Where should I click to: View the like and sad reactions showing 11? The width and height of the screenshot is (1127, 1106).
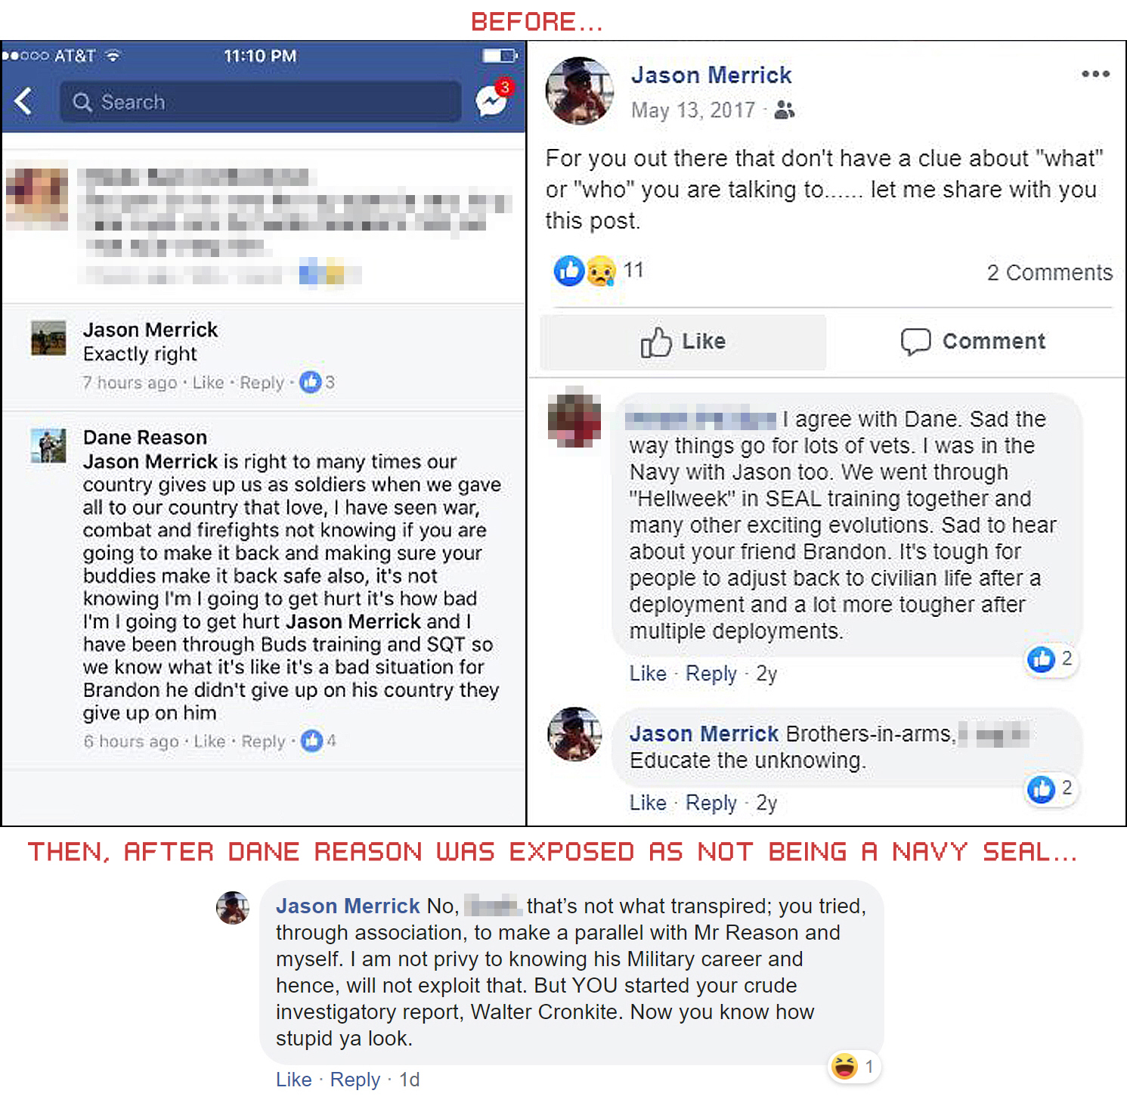point(598,271)
